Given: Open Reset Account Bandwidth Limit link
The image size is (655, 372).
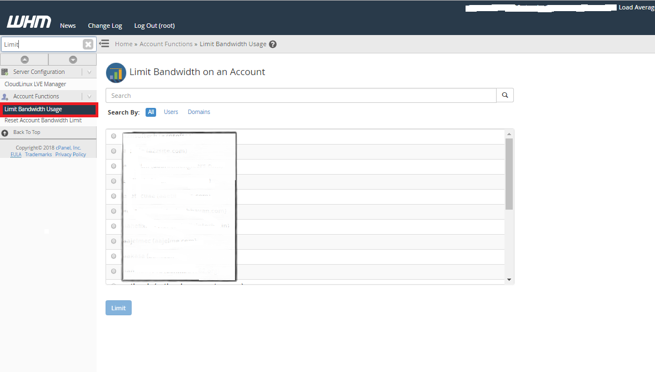Looking at the screenshot, I should tap(43, 121).
